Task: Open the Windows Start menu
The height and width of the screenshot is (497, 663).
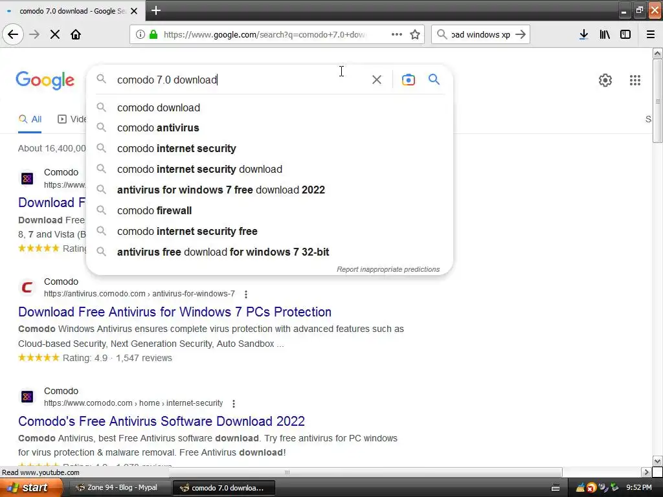Action: (31, 488)
